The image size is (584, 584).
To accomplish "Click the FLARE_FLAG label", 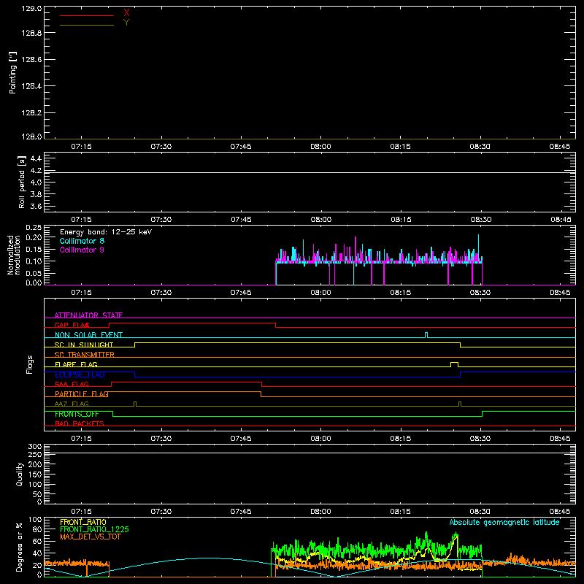I will tap(76, 364).
